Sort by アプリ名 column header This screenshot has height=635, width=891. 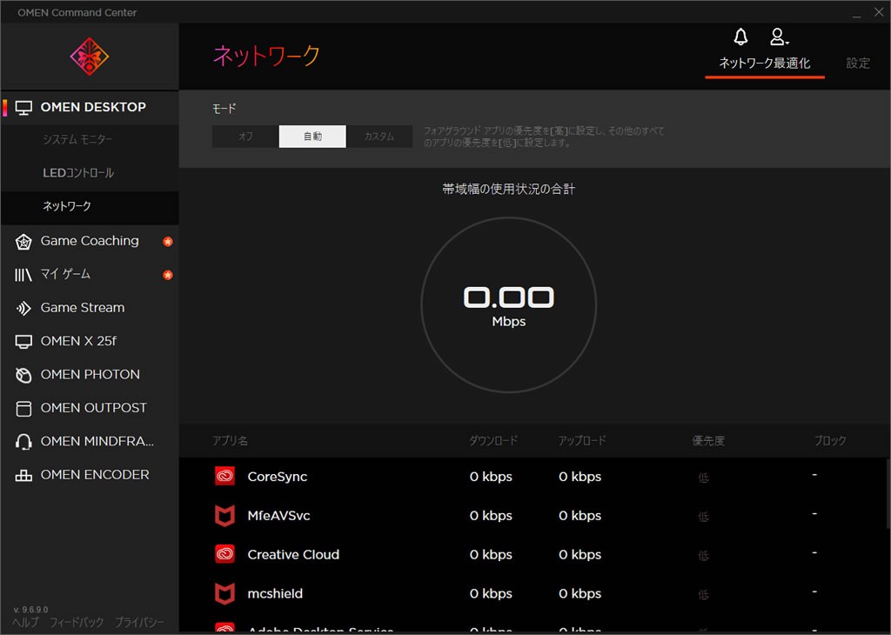230,441
